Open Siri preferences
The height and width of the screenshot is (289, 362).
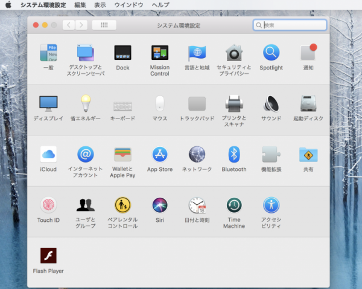160,205
